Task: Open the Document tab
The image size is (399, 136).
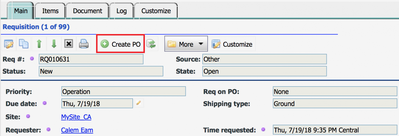Action: [88, 11]
